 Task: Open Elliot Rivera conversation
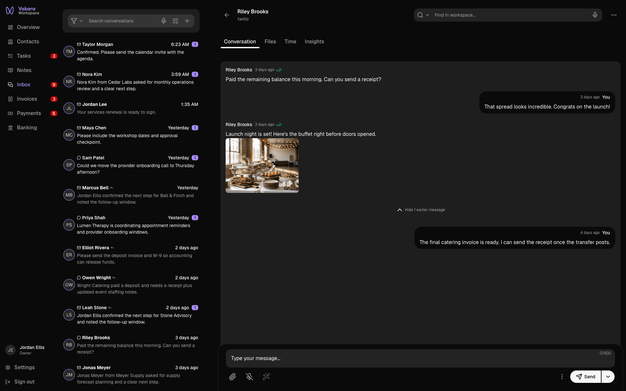coord(131,255)
